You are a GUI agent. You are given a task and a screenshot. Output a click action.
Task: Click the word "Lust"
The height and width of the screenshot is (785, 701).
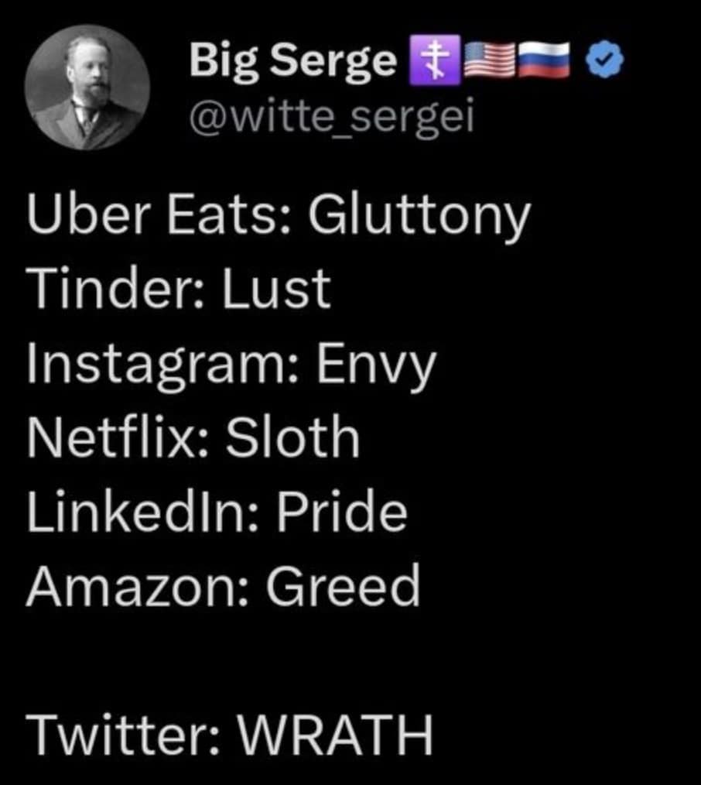coord(276,287)
